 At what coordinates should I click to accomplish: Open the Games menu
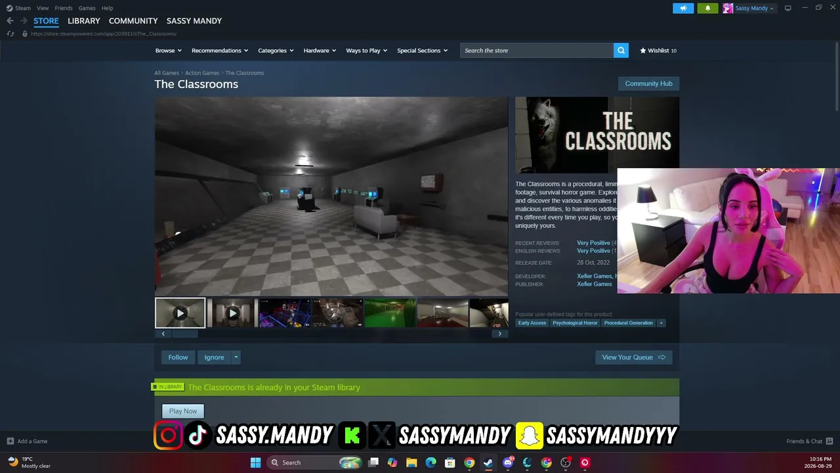[87, 8]
